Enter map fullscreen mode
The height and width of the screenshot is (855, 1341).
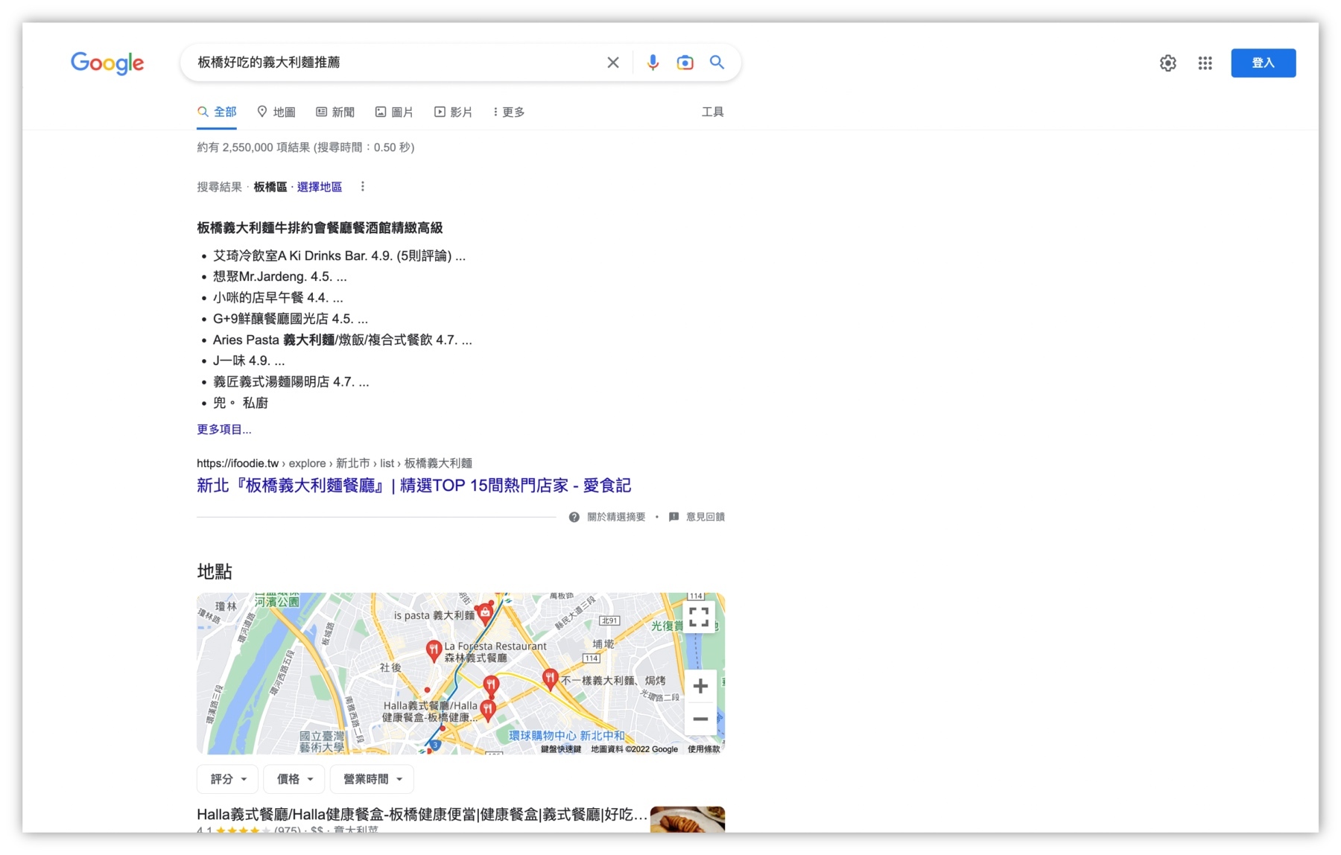[x=699, y=617]
